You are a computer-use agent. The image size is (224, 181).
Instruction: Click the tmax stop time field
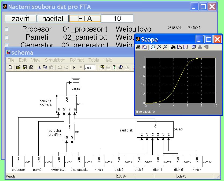(90, 67)
